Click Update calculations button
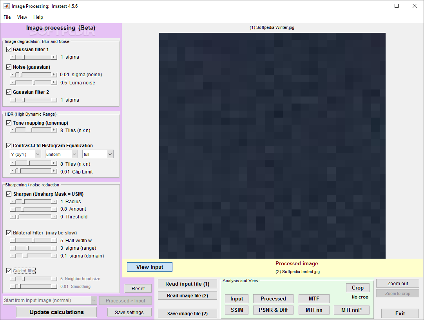424x320 pixels. [x=56, y=312]
